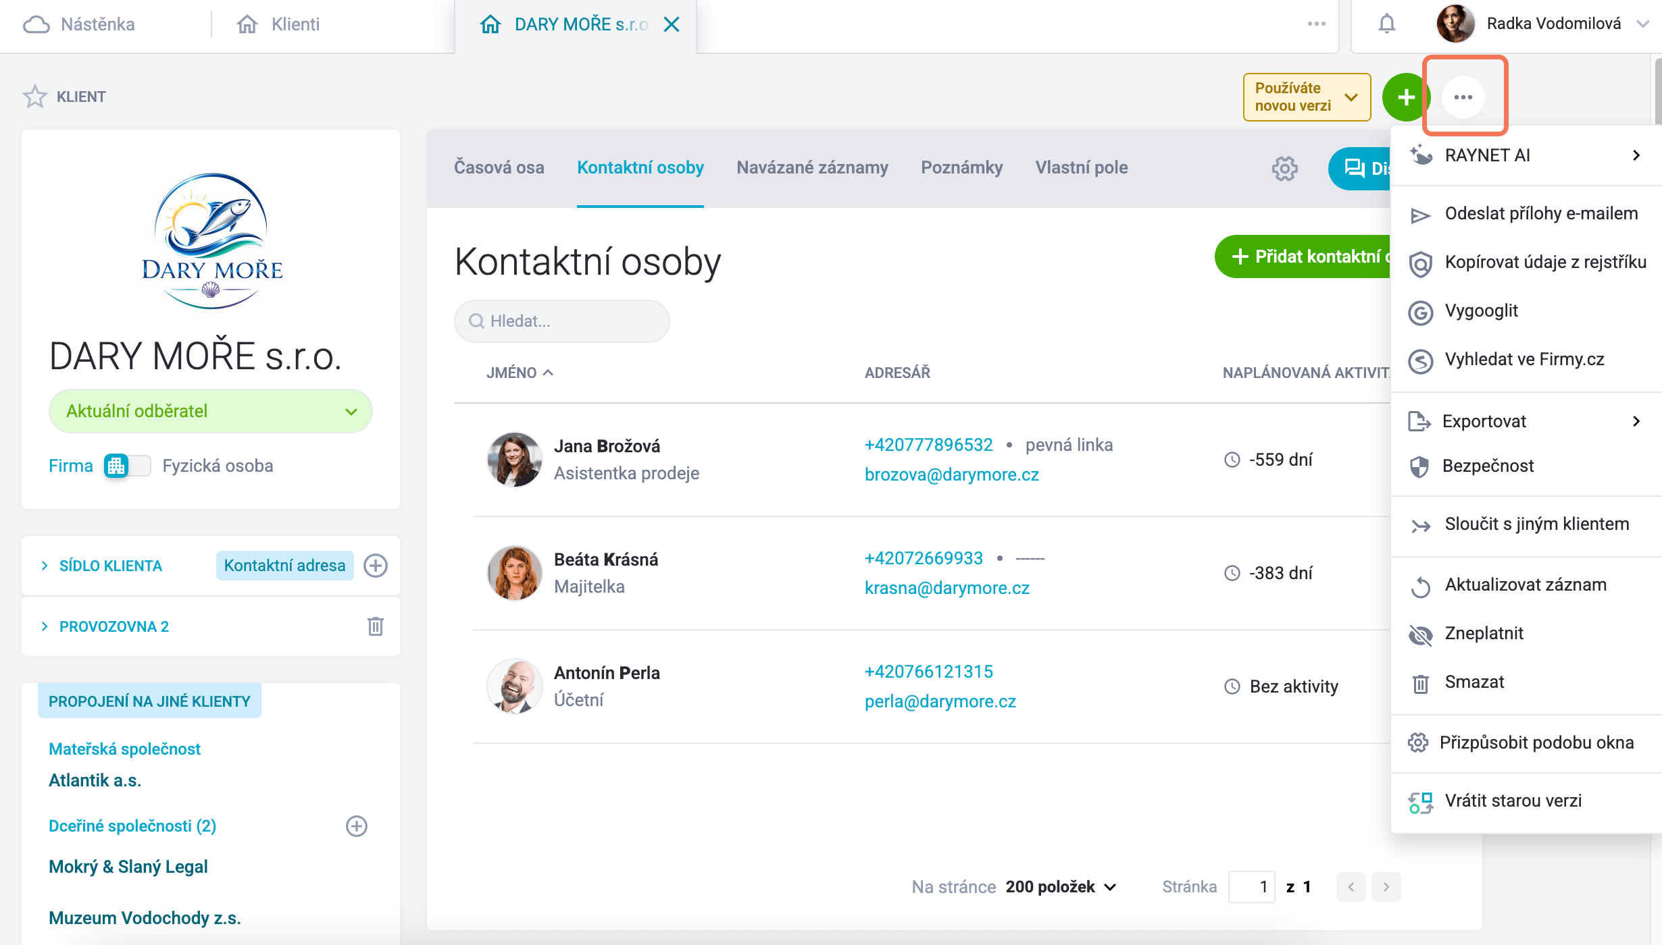
Task: Go to the Nástěnka tab
Action: (x=79, y=24)
